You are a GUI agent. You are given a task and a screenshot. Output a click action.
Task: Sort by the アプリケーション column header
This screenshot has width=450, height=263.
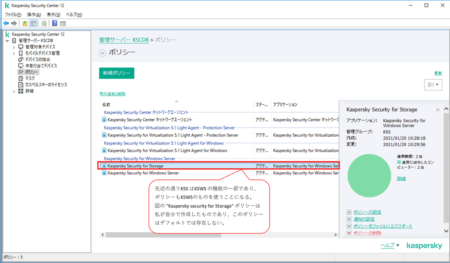click(x=304, y=105)
